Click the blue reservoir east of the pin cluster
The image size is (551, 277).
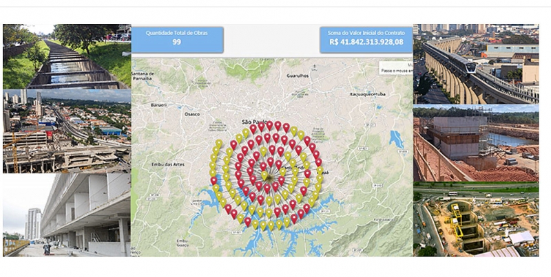click(396, 140)
